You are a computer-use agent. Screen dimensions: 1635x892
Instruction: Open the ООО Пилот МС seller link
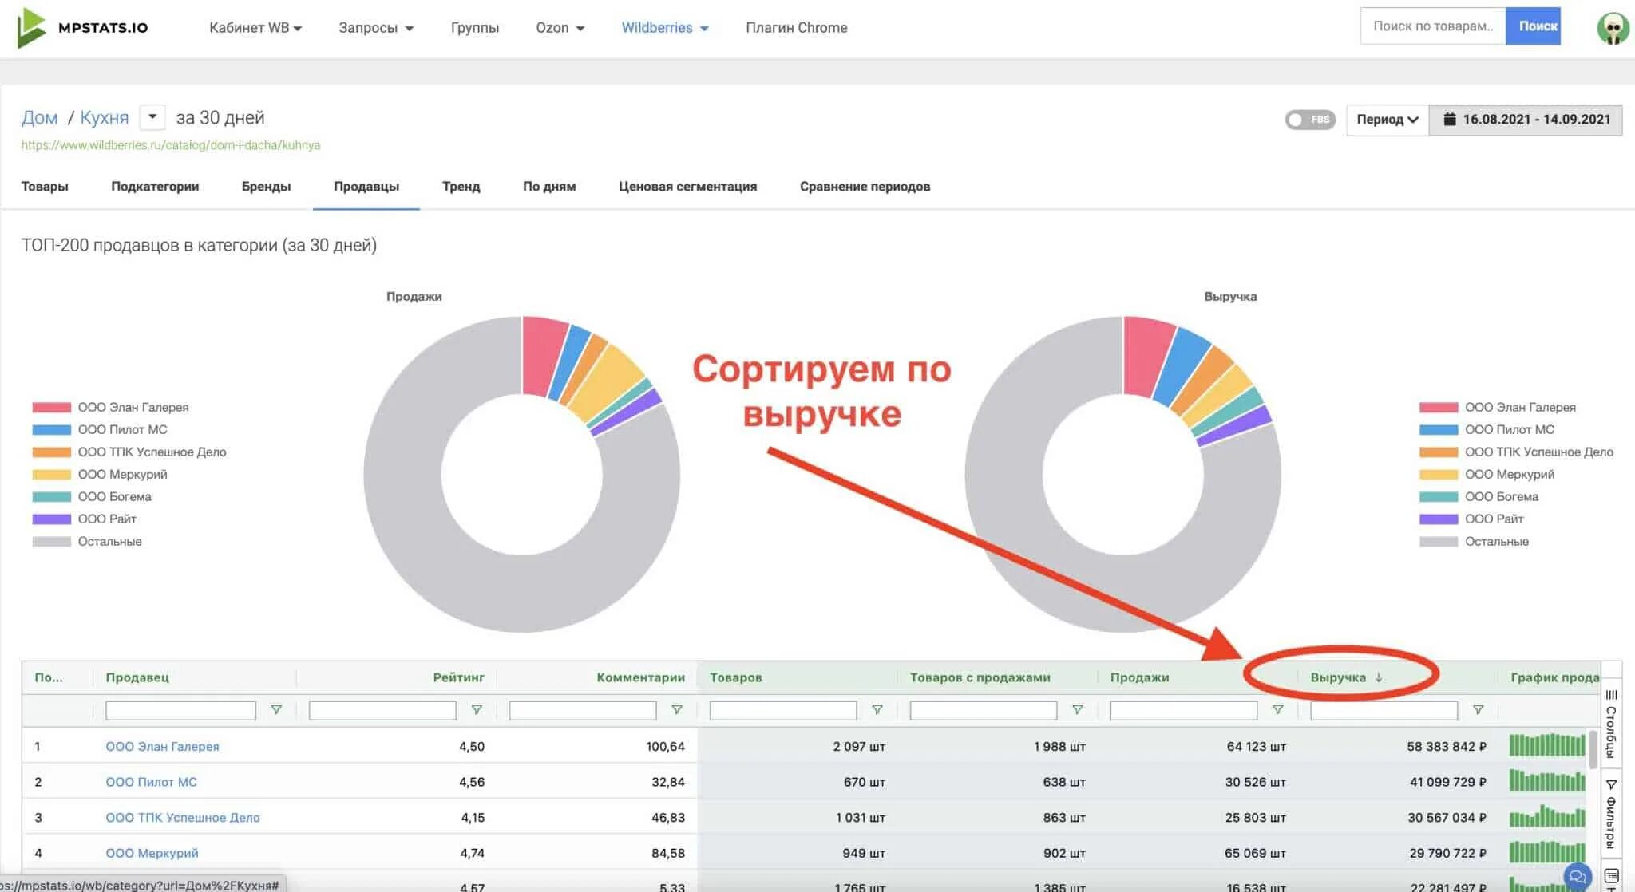coord(151,782)
